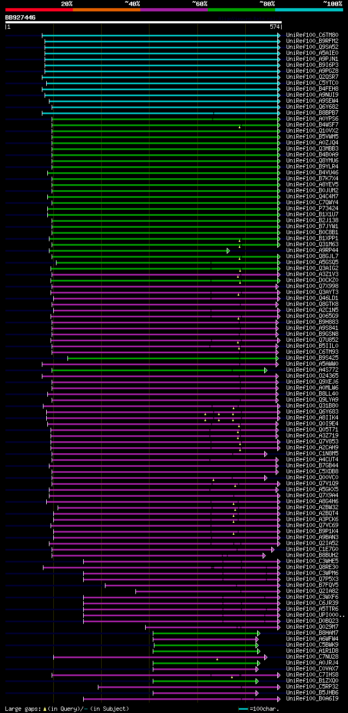The image size is (348, 713).
Task: Open the UniRef100_B9H883 hit link
Action: click(312, 322)
